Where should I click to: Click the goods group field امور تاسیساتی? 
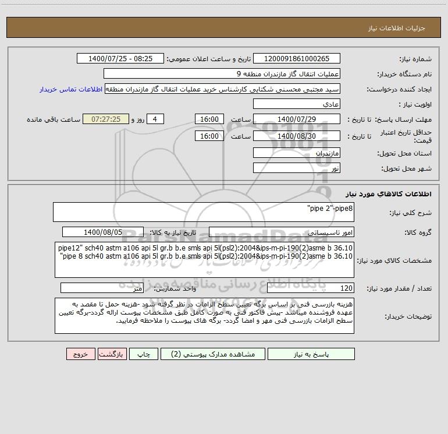click(282, 232)
